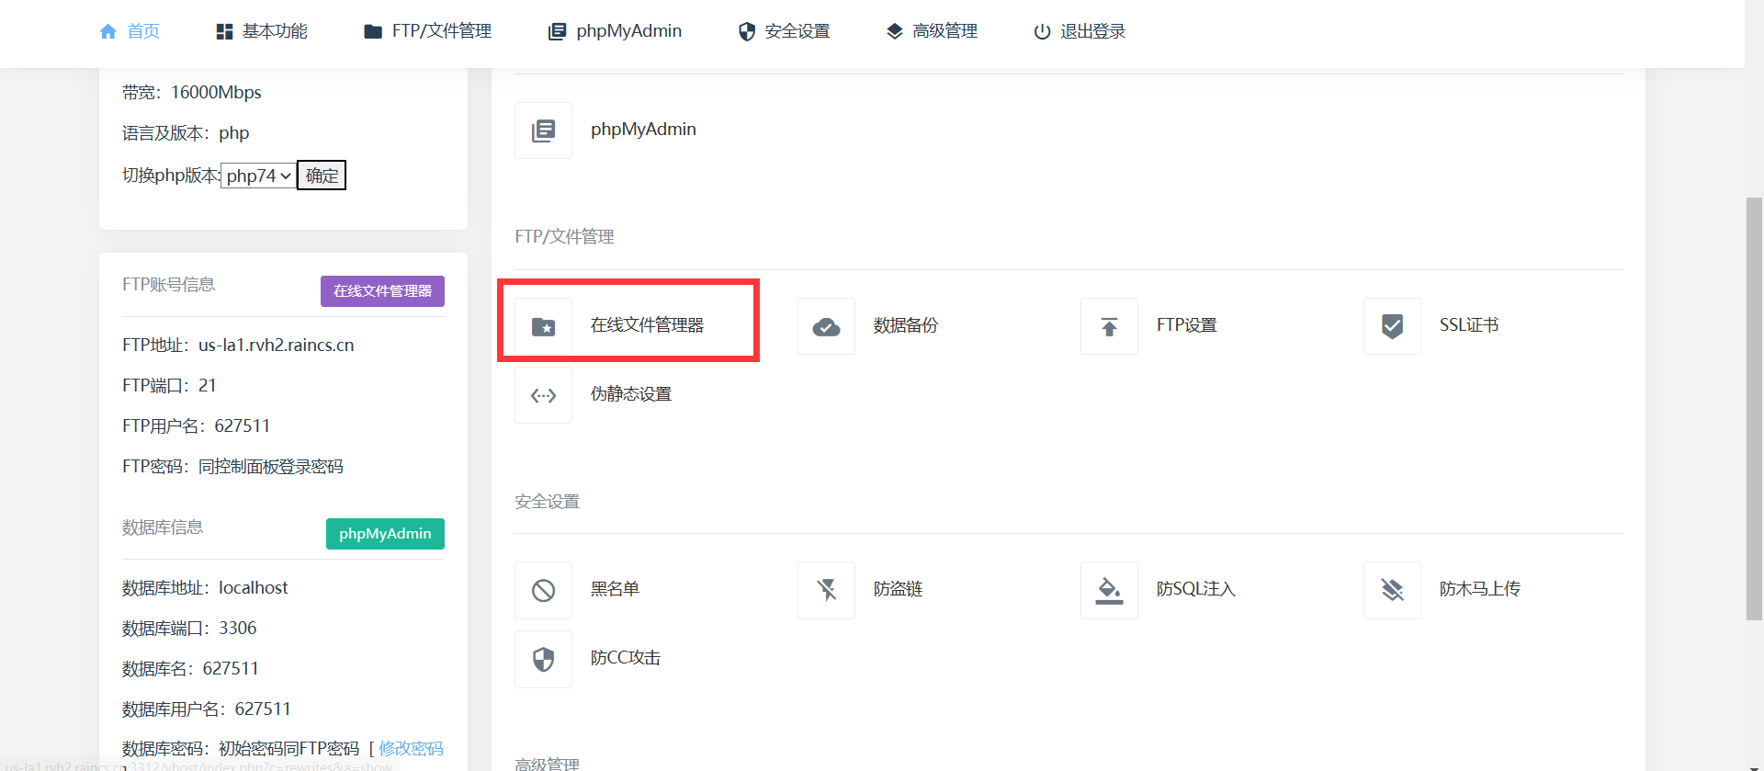This screenshot has width=1764, height=771.
Task: Click the 防SQL注入 paint bucket icon
Action: tap(1109, 590)
